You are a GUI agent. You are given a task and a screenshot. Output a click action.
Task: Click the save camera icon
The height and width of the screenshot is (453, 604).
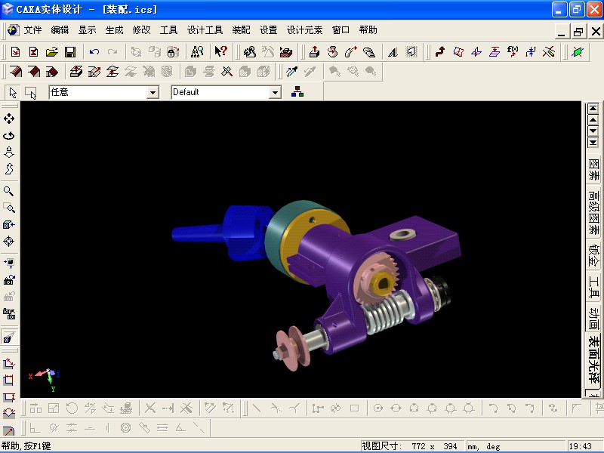[x=9, y=280]
